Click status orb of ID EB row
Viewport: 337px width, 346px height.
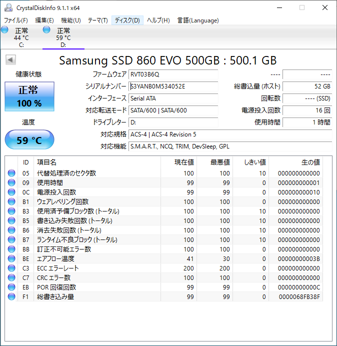click(x=11, y=287)
